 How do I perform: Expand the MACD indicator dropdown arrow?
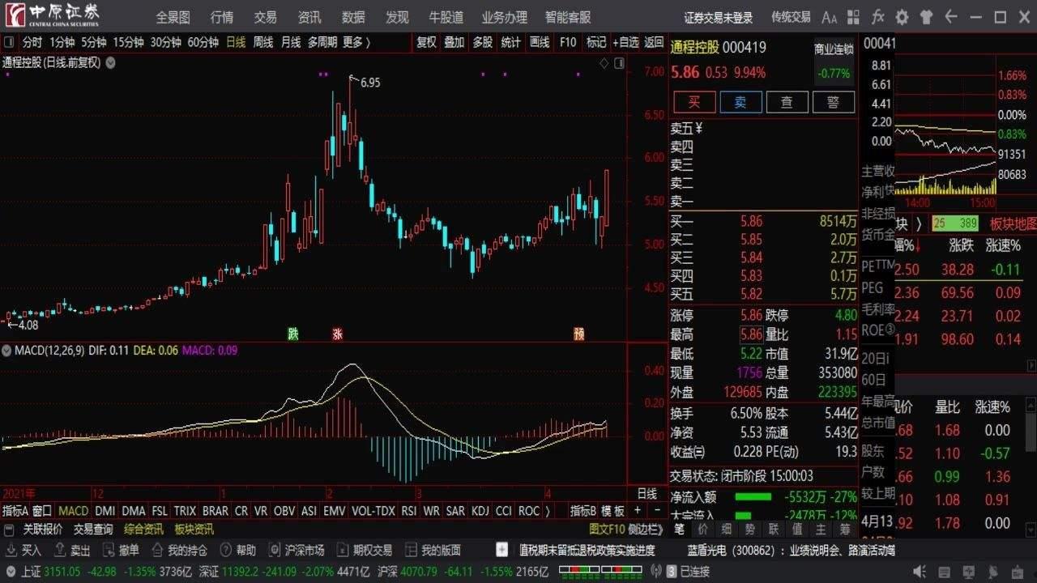(x=7, y=351)
